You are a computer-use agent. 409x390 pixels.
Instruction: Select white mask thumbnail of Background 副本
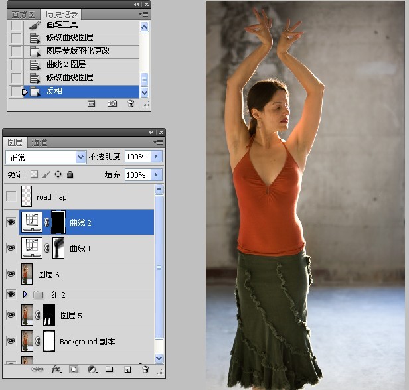click(49, 341)
